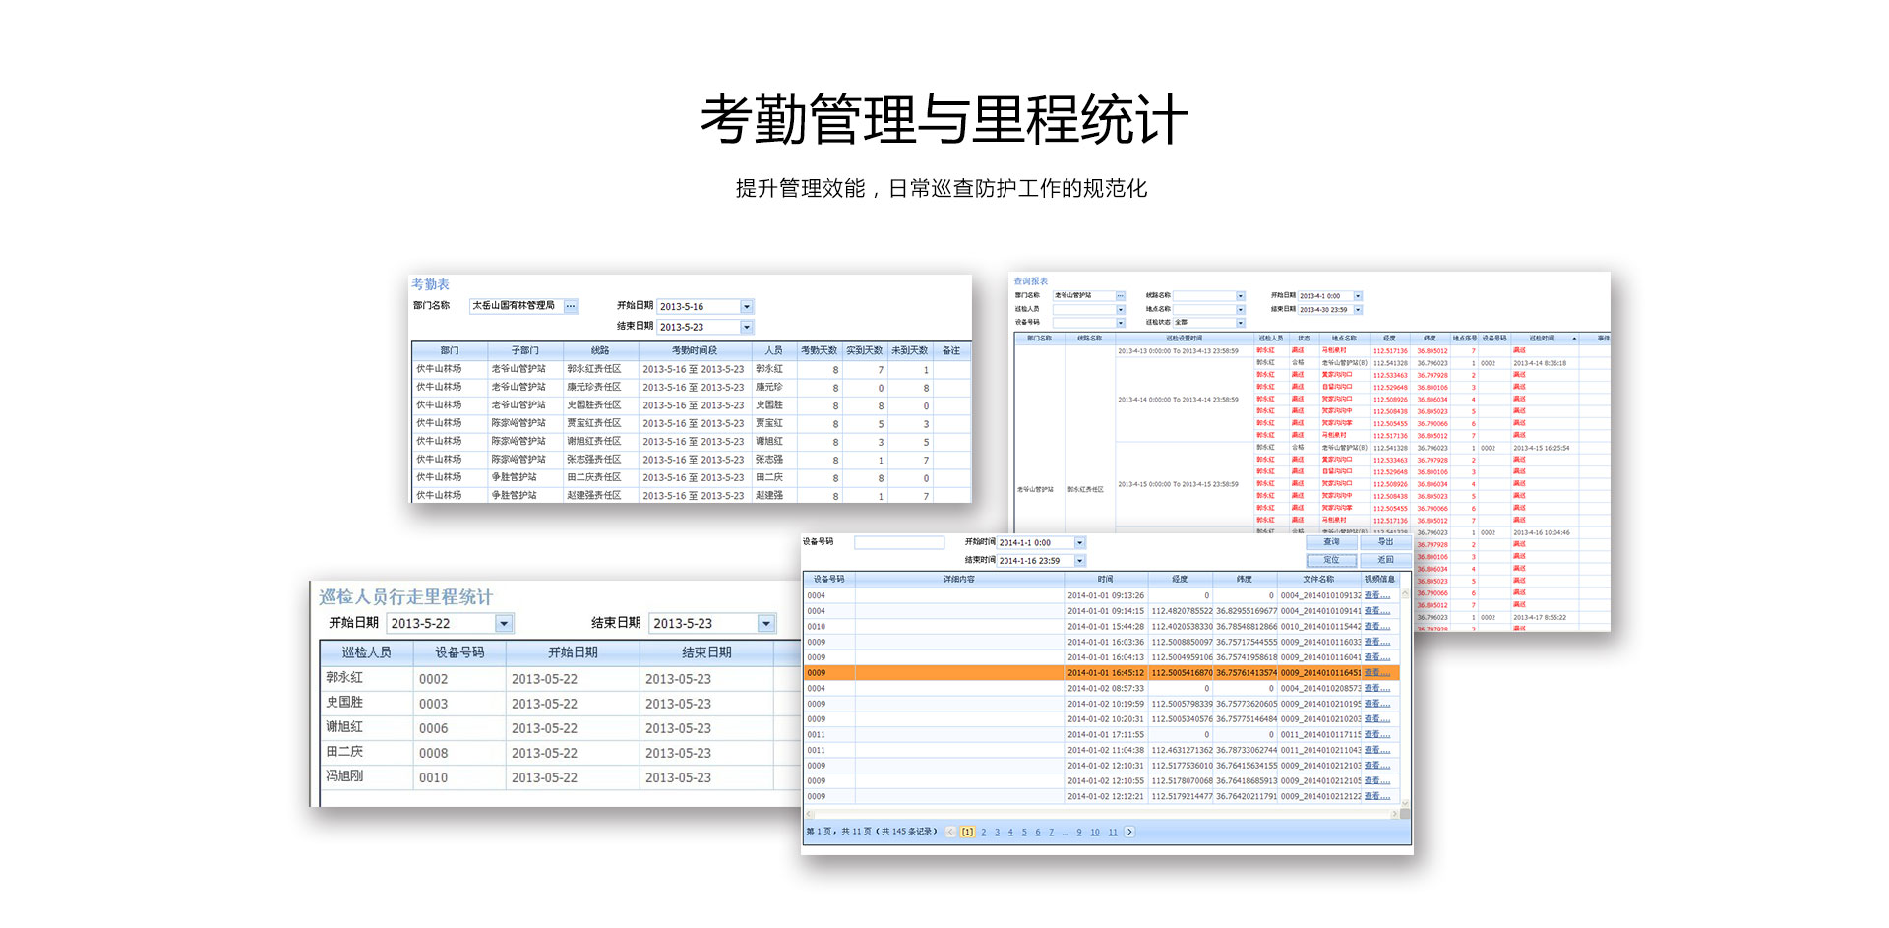Open 查看 video link in highlighted orange row
1889x928 pixels.
(x=1376, y=673)
